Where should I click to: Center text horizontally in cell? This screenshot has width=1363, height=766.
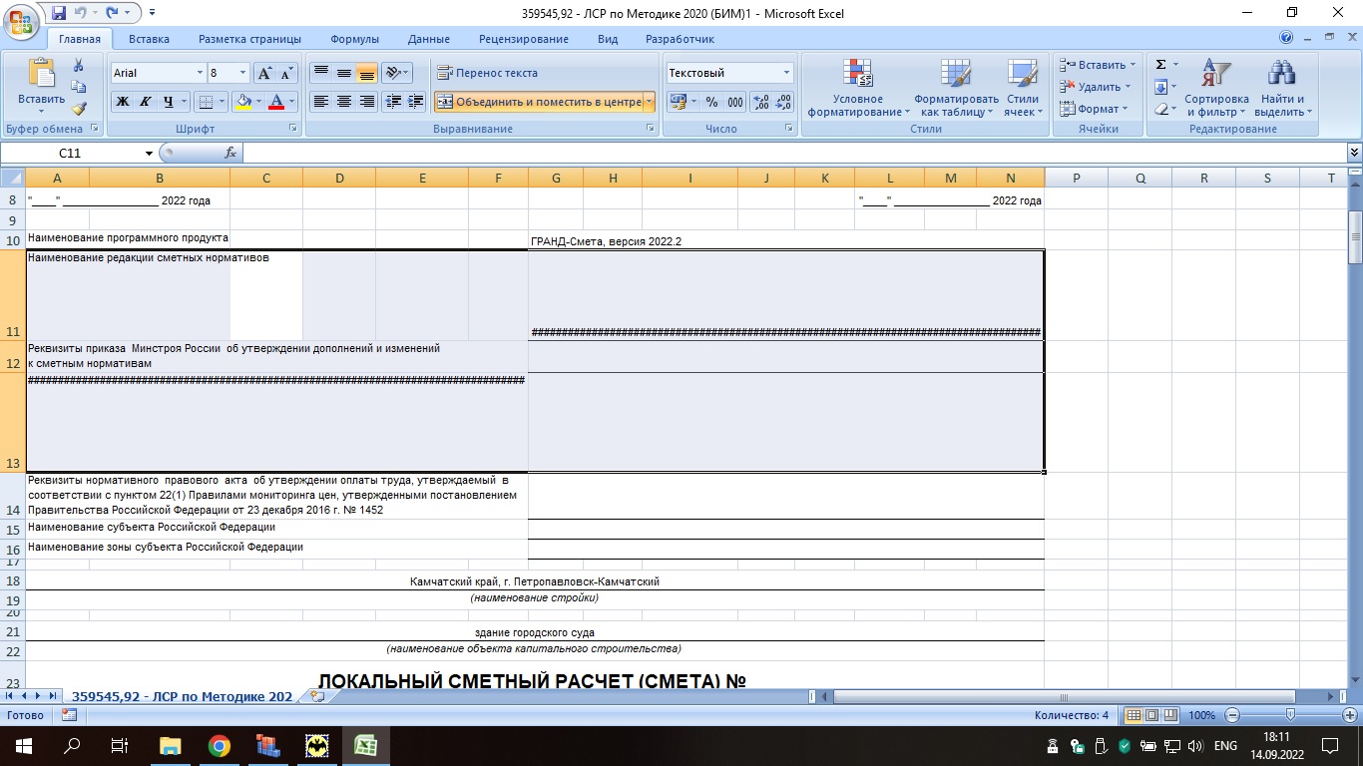[x=343, y=102]
